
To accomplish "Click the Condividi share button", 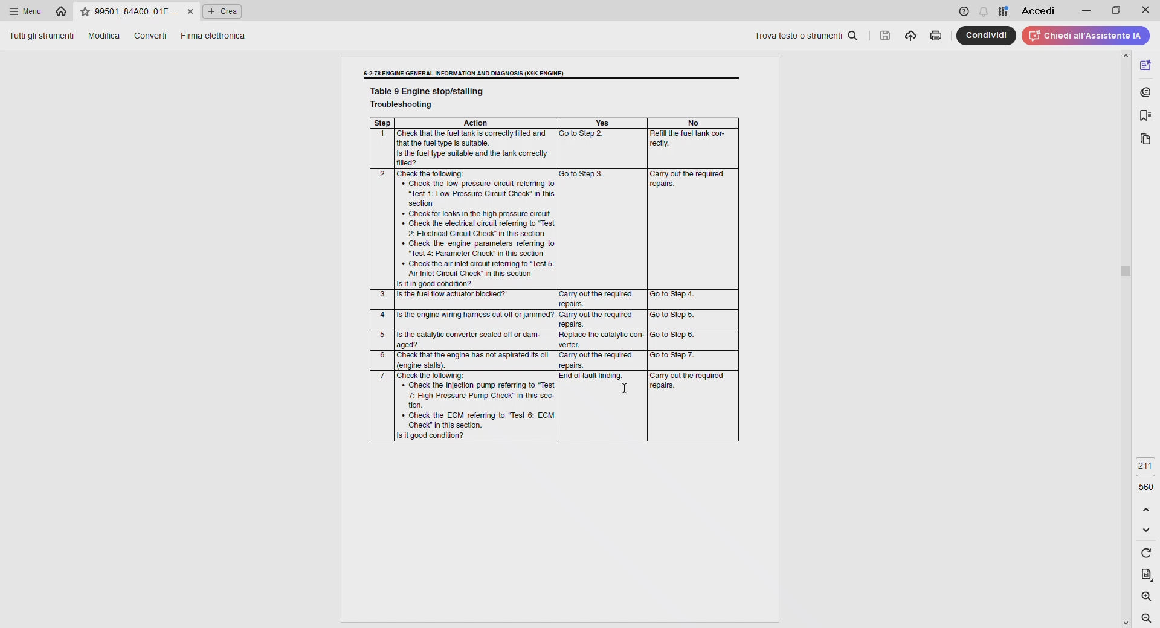I will [x=986, y=36].
